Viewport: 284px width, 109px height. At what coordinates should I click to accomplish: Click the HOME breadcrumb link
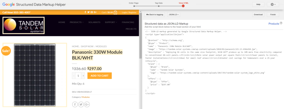(75, 46)
